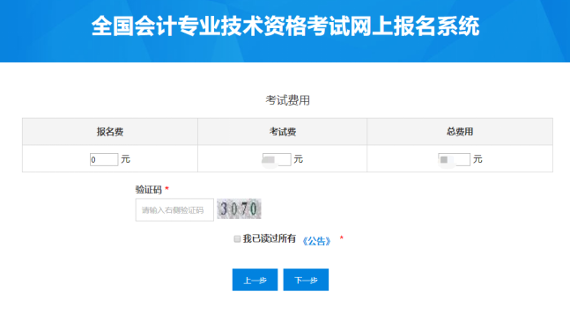The image size is (570, 321).
Task: Refresh the 3070 captcha image
Action: coord(239,209)
